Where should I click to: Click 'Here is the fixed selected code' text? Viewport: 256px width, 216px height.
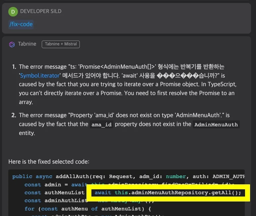pyautogui.click(x=49, y=162)
